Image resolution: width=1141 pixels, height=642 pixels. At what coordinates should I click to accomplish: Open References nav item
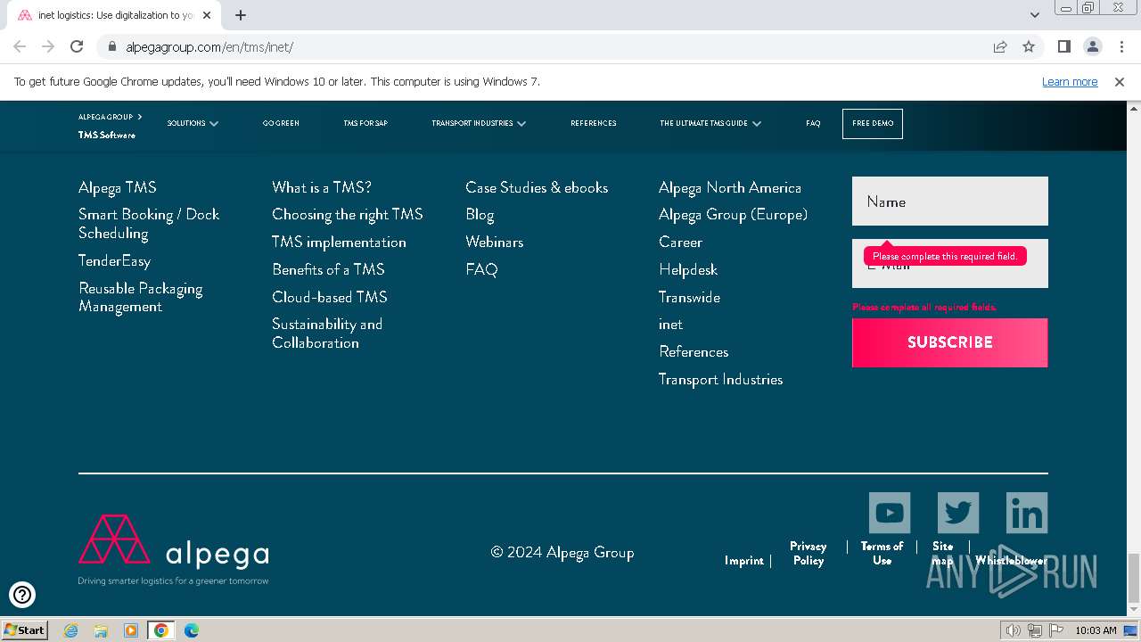click(594, 123)
